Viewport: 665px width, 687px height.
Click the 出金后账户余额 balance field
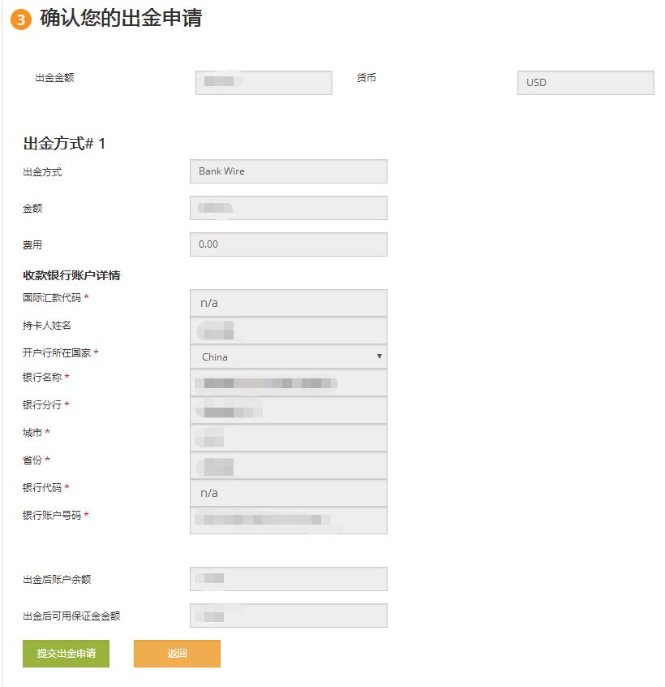pyautogui.click(x=288, y=578)
